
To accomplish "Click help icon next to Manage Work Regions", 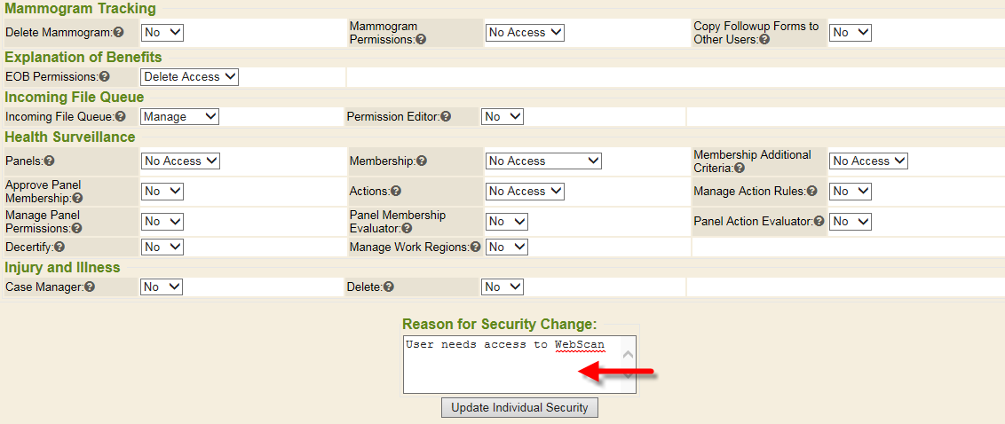I will point(475,247).
